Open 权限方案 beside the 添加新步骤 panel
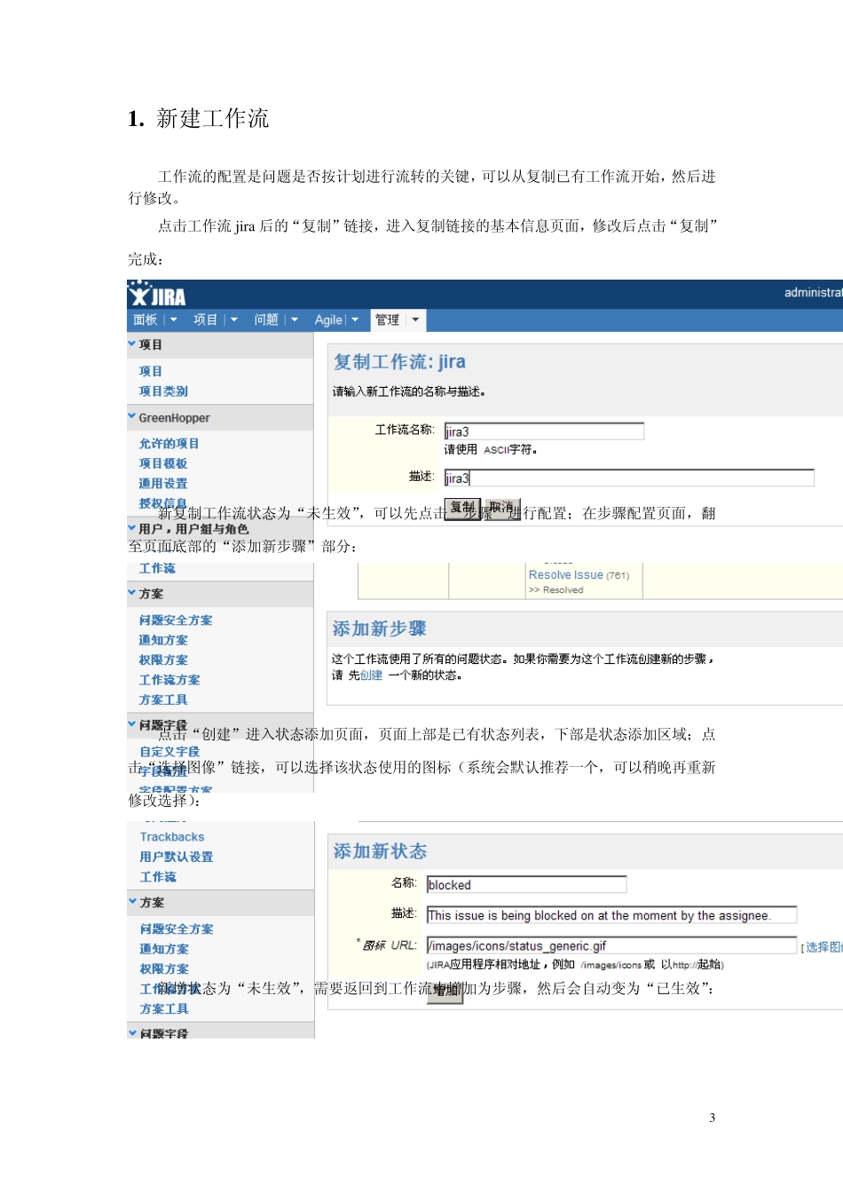Image resolution: width=843 pixels, height=1193 pixels. point(163,660)
